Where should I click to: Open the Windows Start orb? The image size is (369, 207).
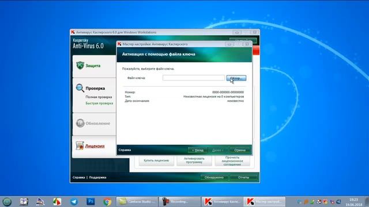[x=7, y=202]
